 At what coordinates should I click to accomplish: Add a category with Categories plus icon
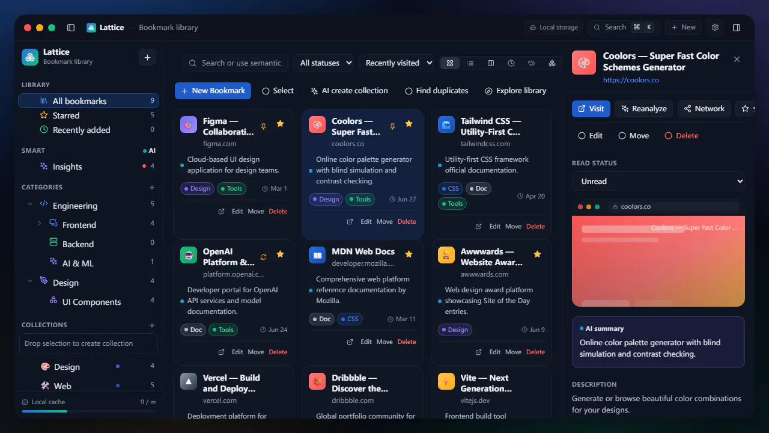152,188
